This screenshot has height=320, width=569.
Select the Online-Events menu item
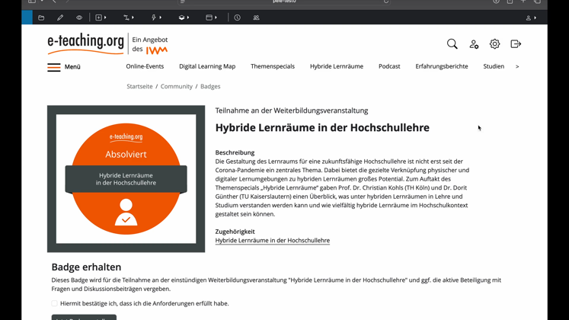[145, 66]
